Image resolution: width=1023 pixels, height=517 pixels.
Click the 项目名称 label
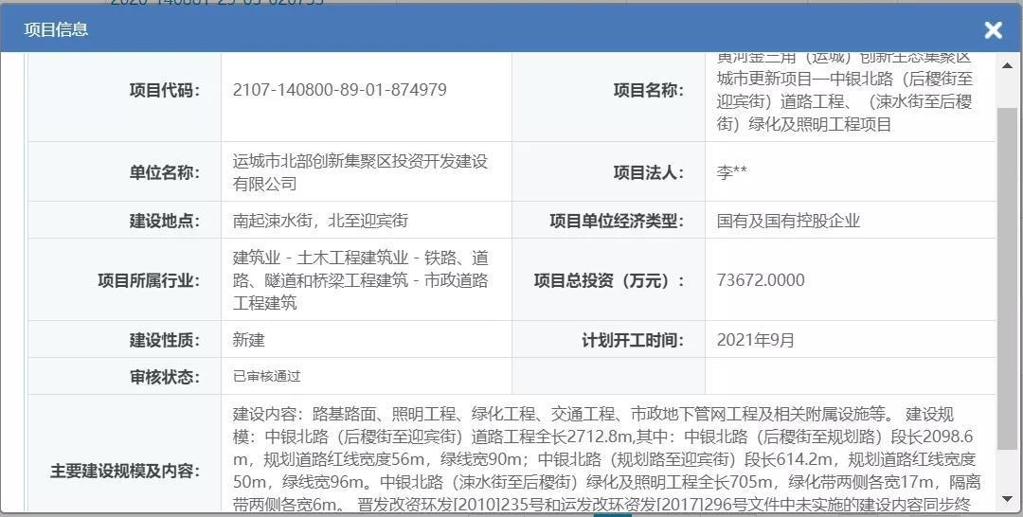[x=649, y=91]
